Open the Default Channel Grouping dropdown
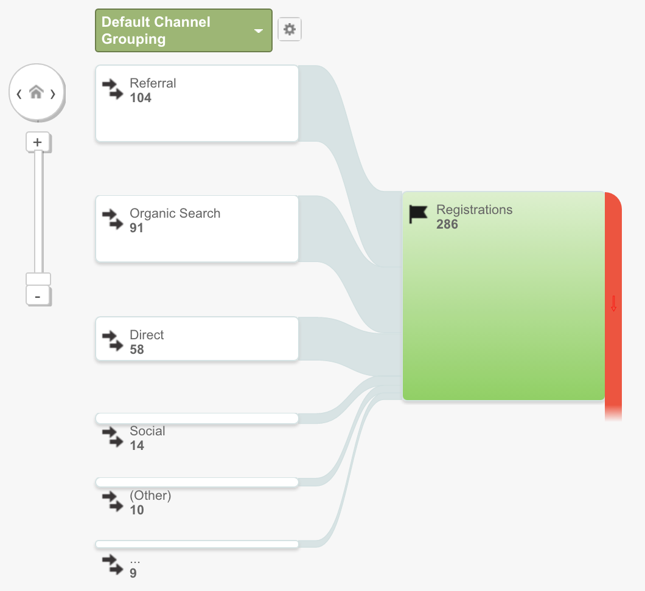645x591 pixels. tap(184, 30)
